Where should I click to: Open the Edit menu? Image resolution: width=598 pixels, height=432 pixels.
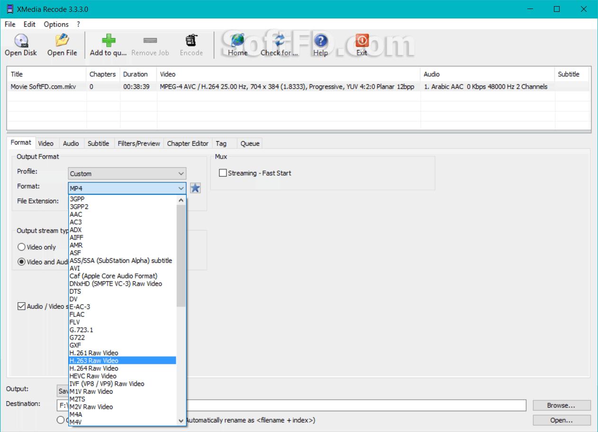pos(29,24)
